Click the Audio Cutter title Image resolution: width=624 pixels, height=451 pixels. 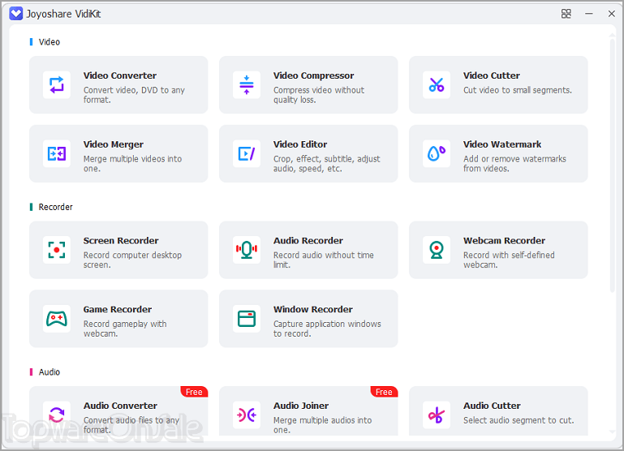click(492, 406)
